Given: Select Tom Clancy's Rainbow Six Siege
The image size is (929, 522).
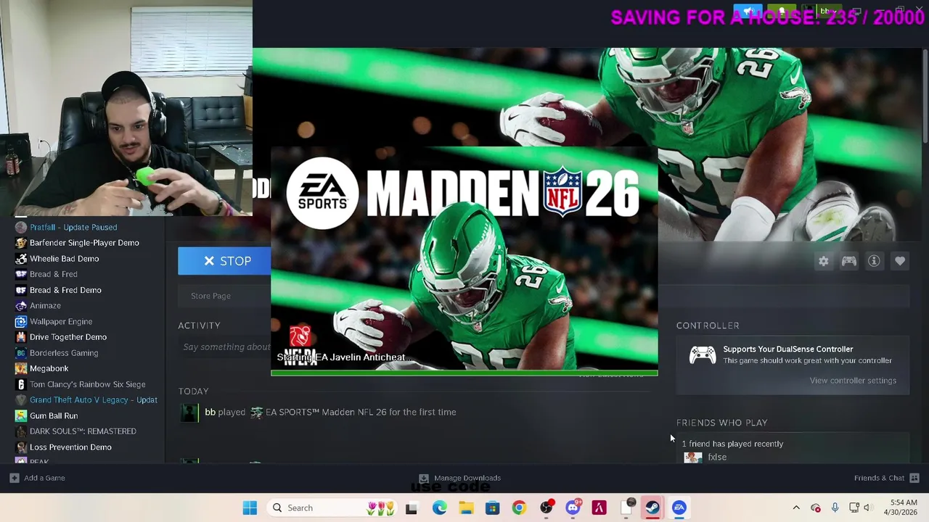Looking at the screenshot, I should click(87, 384).
